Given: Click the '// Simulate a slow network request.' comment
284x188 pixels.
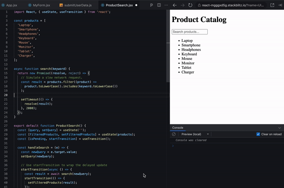Looking at the screenshot, I should point(51,77).
